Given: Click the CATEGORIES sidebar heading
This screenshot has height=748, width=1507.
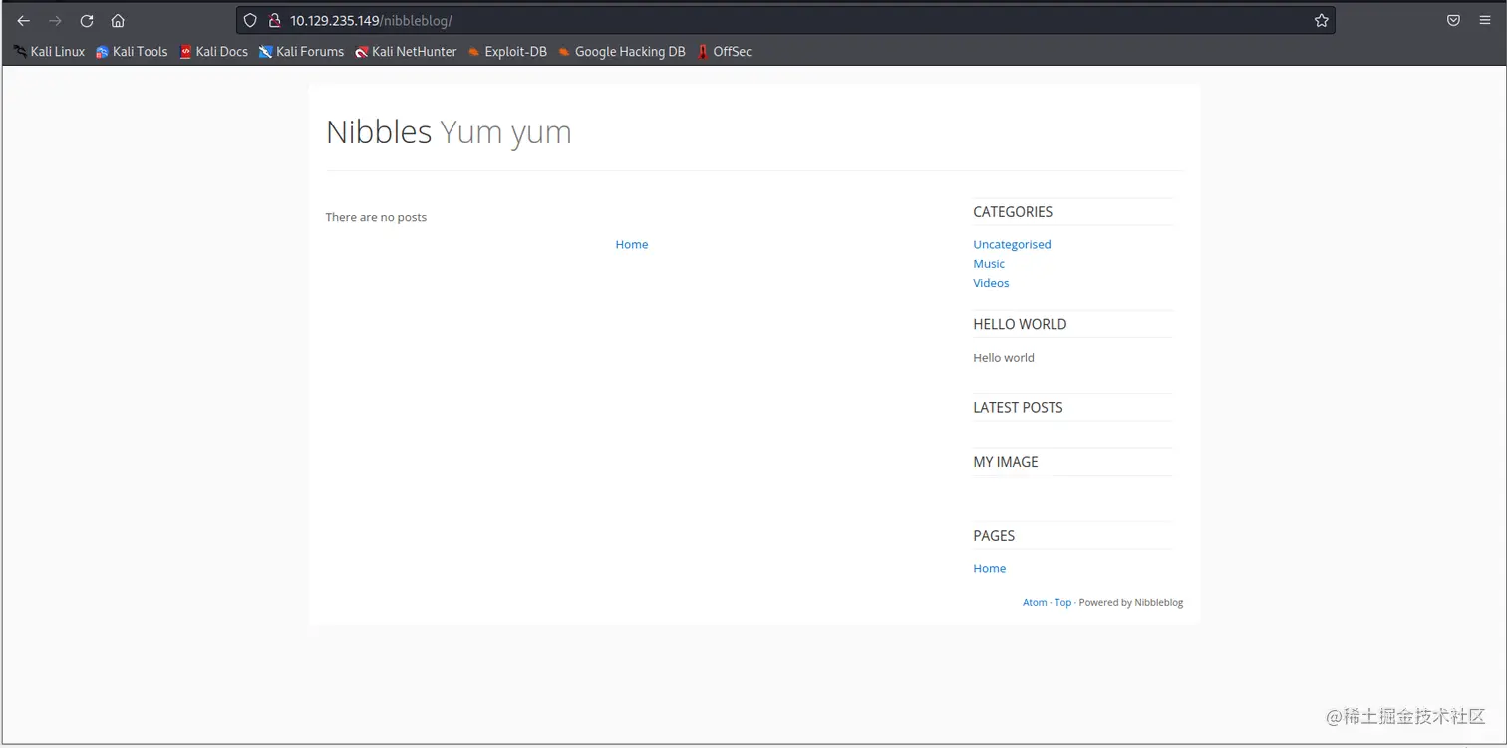Looking at the screenshot, I should click(x=1013, y=212).
